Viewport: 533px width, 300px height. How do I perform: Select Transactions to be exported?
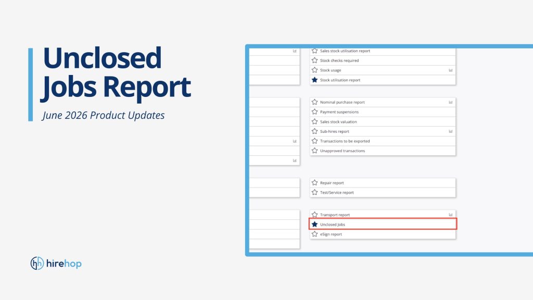[345, 141]
